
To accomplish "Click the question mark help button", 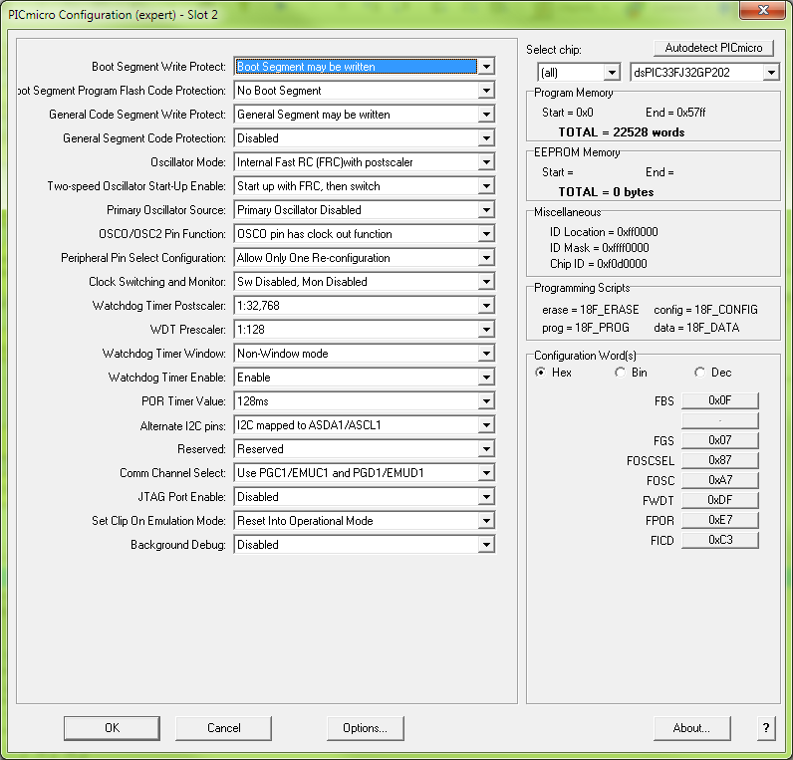I will 766,728.
